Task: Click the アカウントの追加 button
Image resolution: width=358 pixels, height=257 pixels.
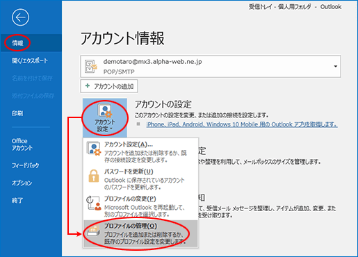Action: [x=109, y=86]
